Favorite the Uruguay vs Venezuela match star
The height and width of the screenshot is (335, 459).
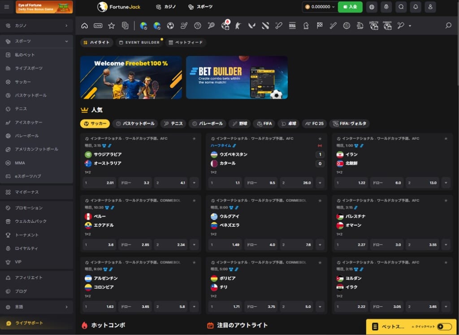click(320, 200)
